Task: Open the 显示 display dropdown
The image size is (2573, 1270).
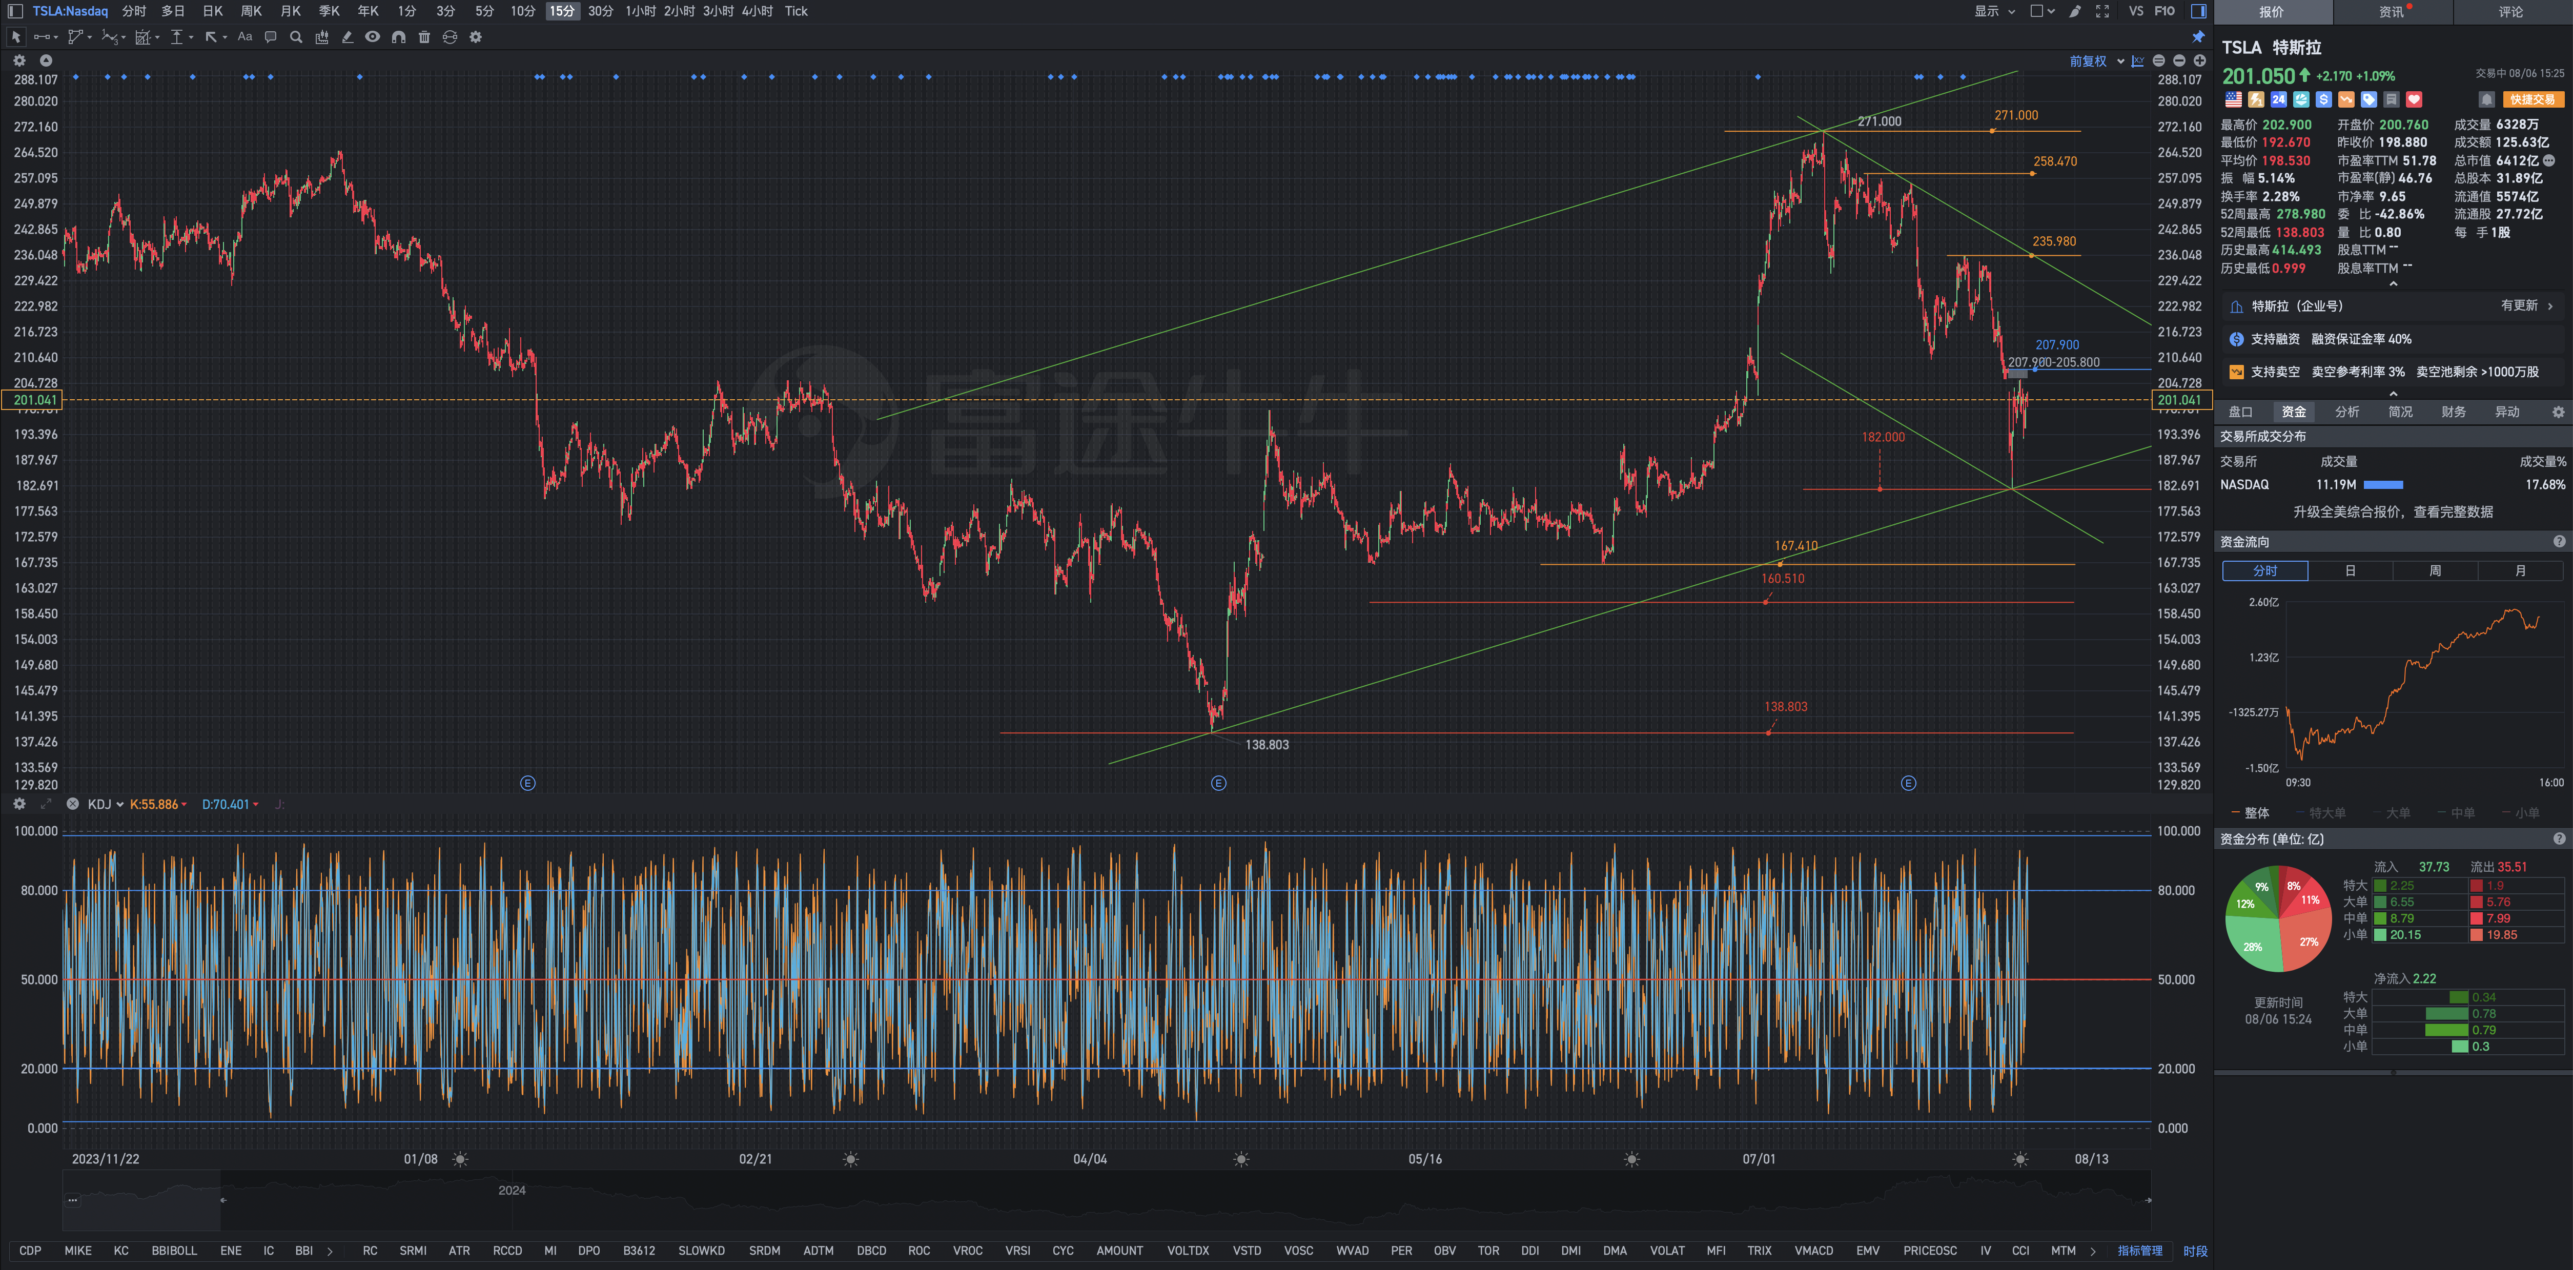Action: point(1995,11)
